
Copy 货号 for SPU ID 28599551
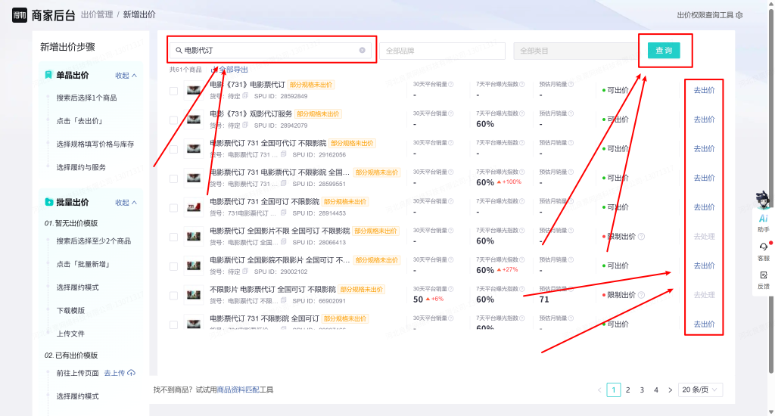point(283,183)
